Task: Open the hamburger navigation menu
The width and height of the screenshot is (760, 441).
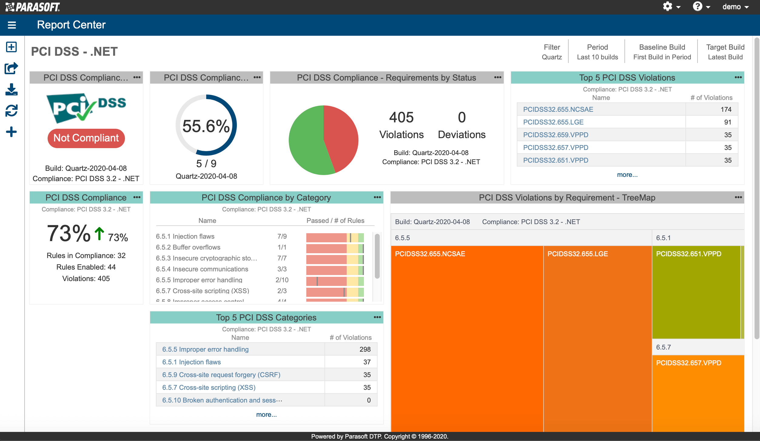Action: pyautogui.click(x=12, y=25)
